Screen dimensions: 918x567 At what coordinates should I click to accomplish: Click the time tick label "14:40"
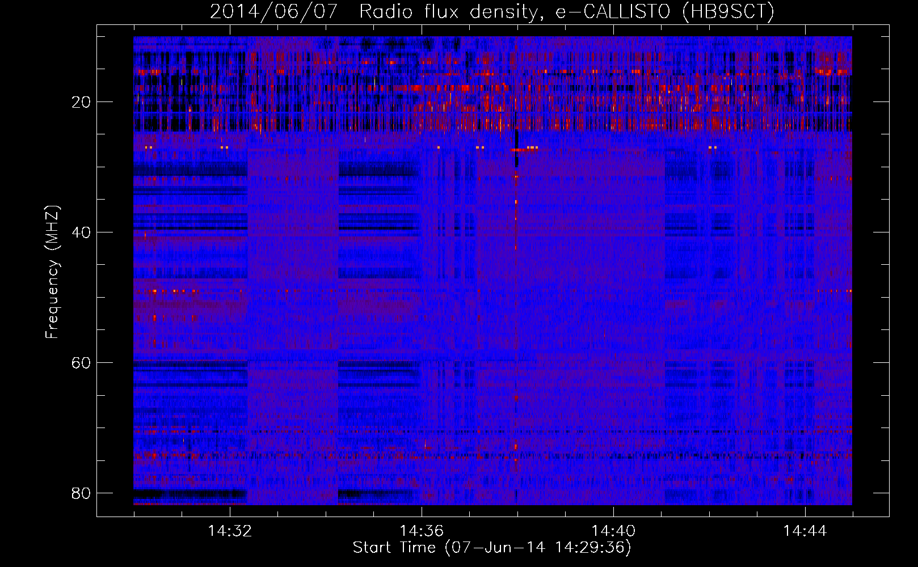[x=613, y=531]
